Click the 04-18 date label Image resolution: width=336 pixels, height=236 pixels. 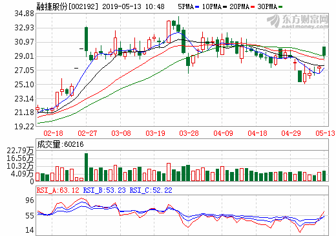pos(257,133)
